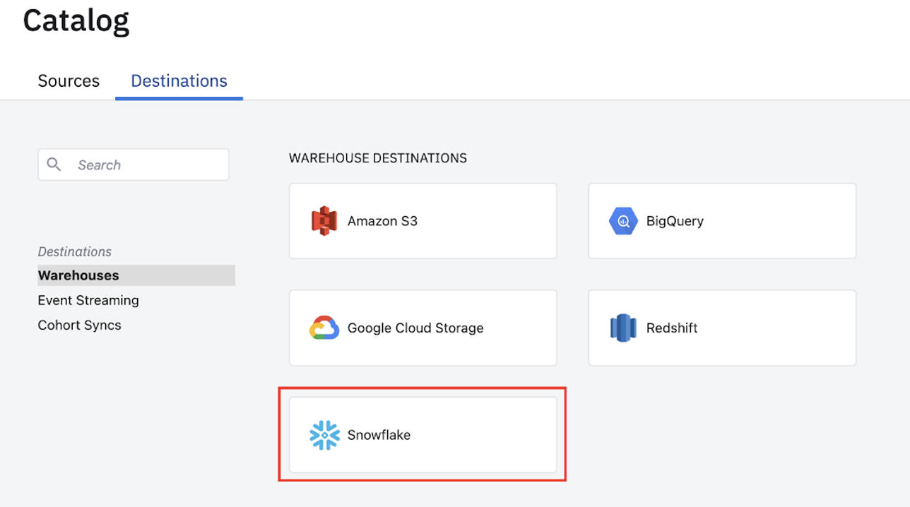Click the BigQuery hexagon logo icon

pyautogui.click(x=623, y=221)
